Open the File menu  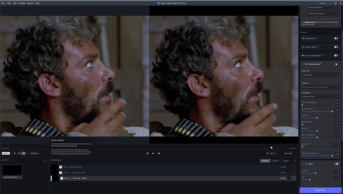[x=3, y=3]
